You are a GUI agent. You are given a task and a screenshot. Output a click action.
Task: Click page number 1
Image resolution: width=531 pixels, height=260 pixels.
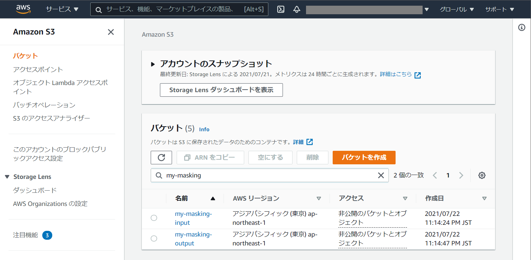pyautogui.click(x=448, y=175)
